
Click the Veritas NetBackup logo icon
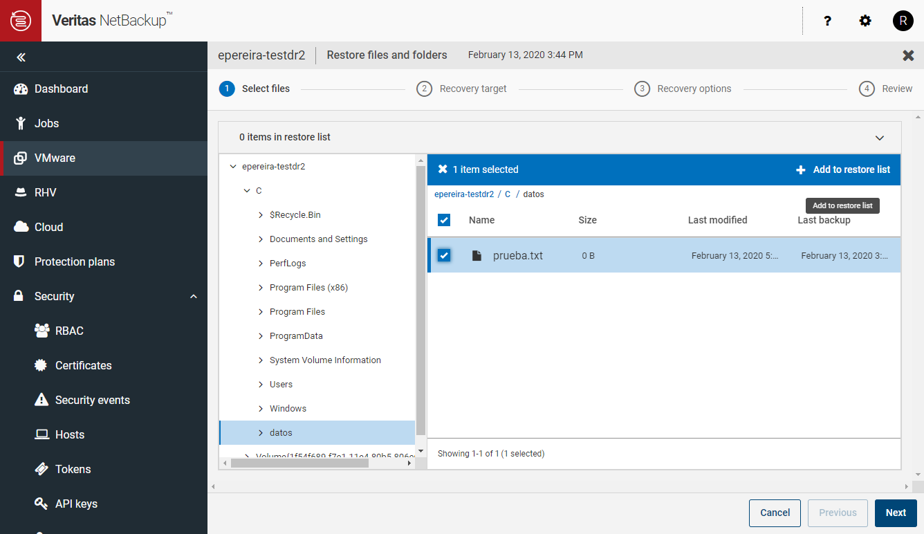[x=21, y=21]
